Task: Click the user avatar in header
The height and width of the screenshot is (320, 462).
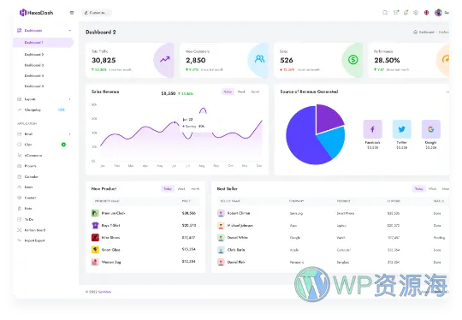Action: point(438,13)
